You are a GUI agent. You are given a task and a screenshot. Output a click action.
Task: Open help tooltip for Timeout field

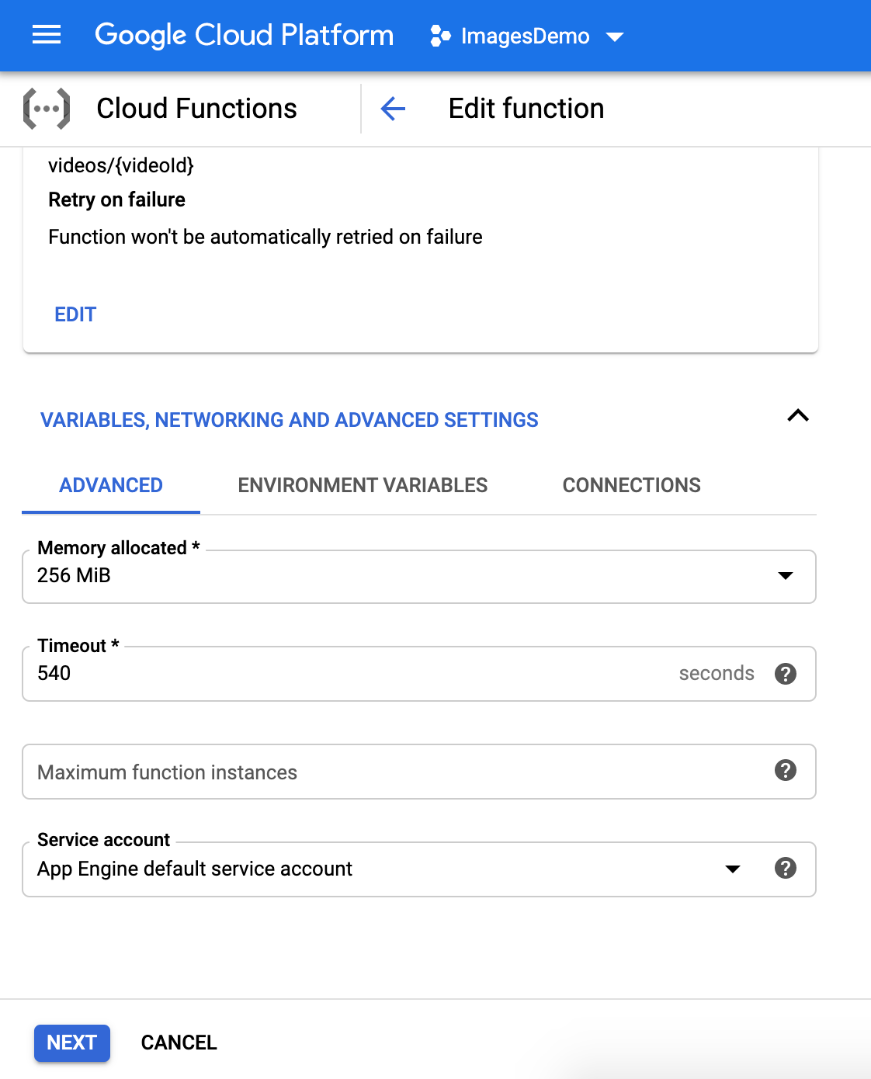click(x=786, y=674)
